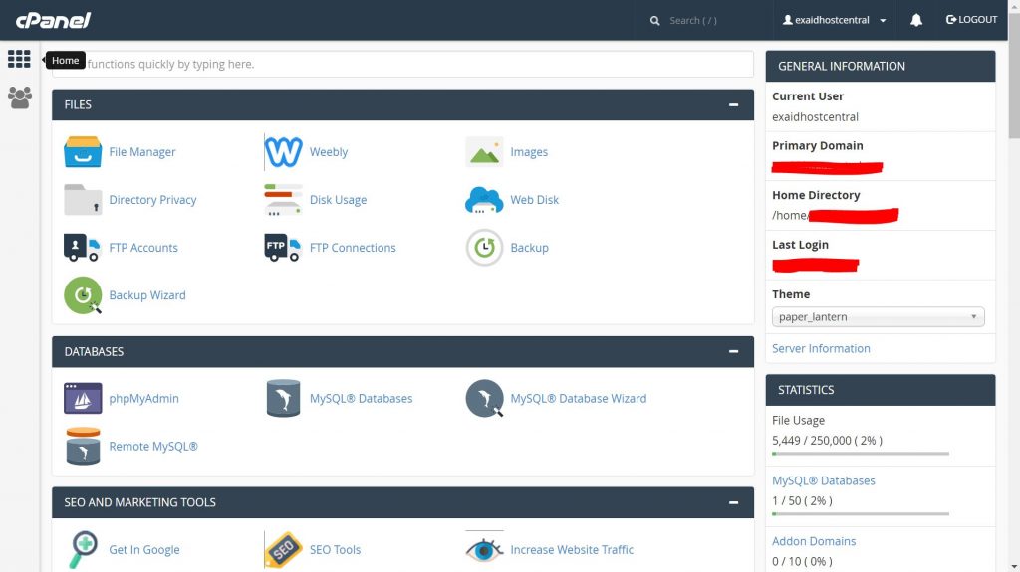Select the Current User value 'exaidhostcentral'
1020x572 pixels.
pos(815,117)
